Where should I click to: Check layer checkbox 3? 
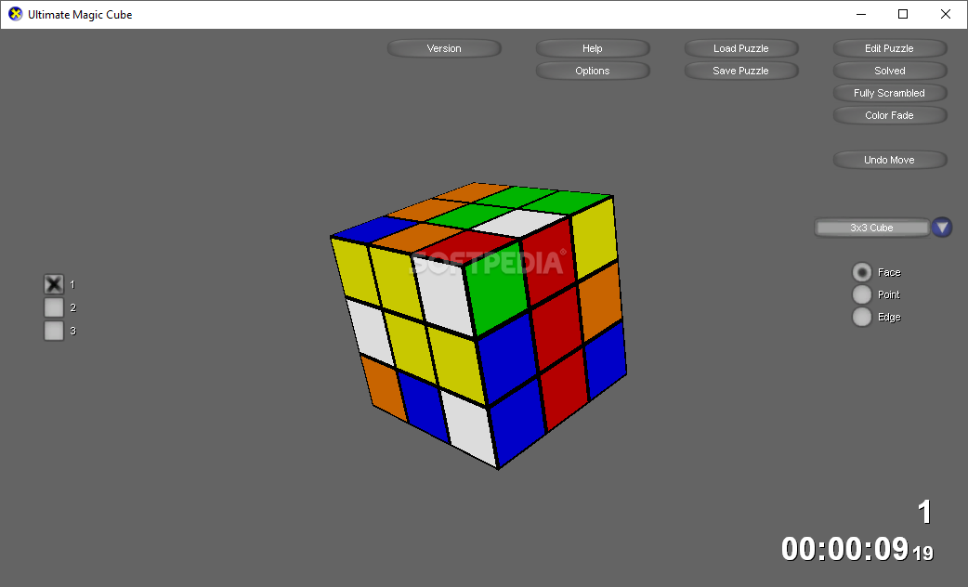54,331
